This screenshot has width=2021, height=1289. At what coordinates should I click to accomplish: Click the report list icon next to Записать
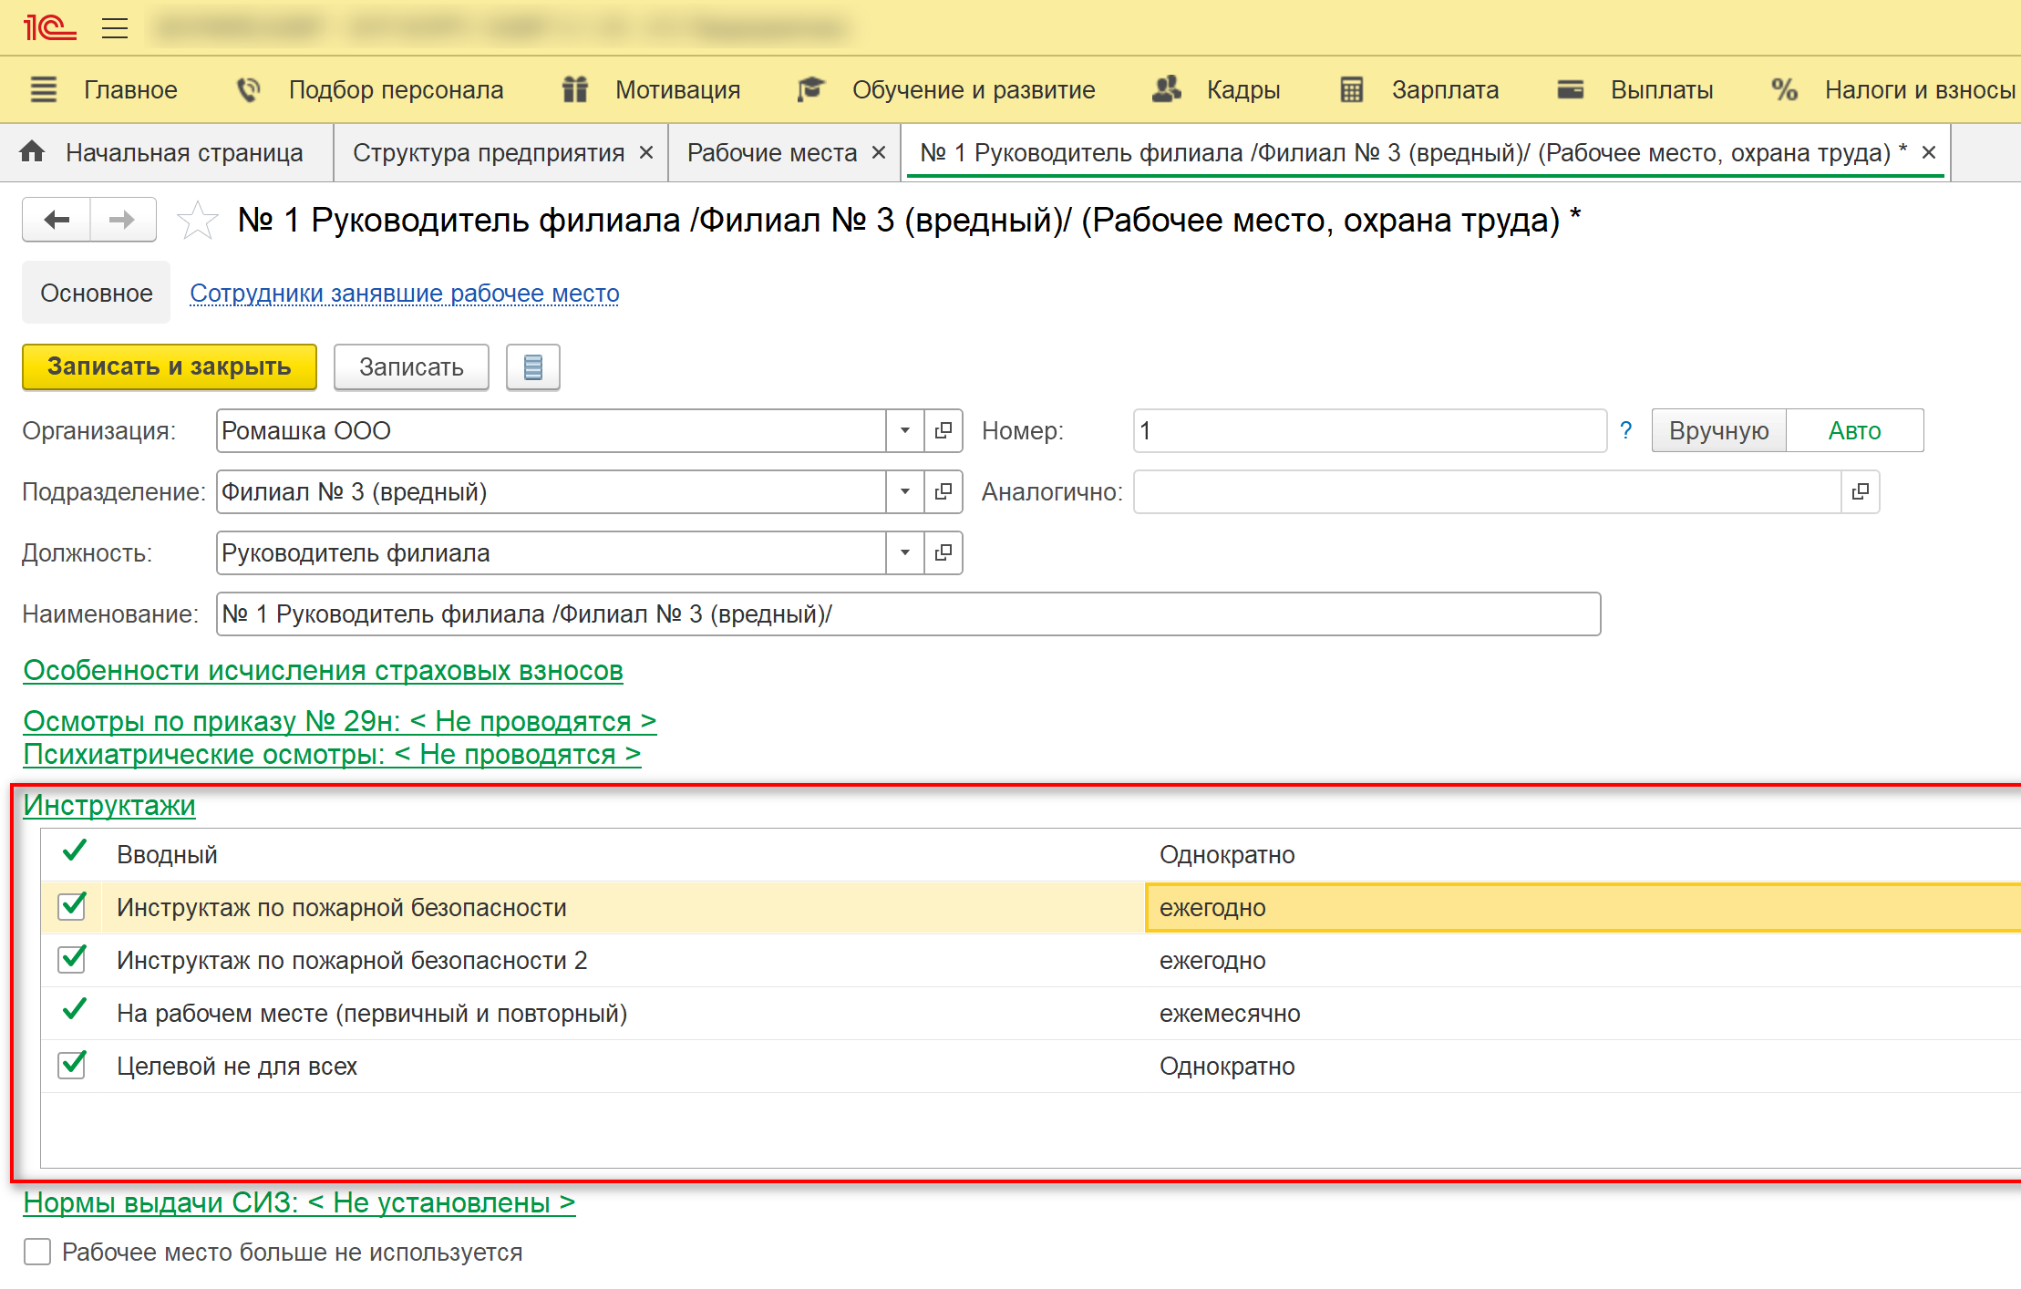(x=533, y=367)
